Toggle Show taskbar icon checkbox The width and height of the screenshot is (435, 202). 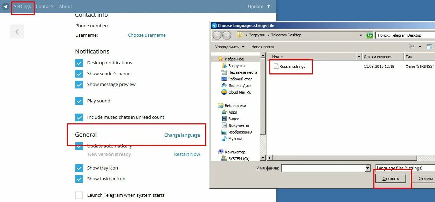click(79, 179)
